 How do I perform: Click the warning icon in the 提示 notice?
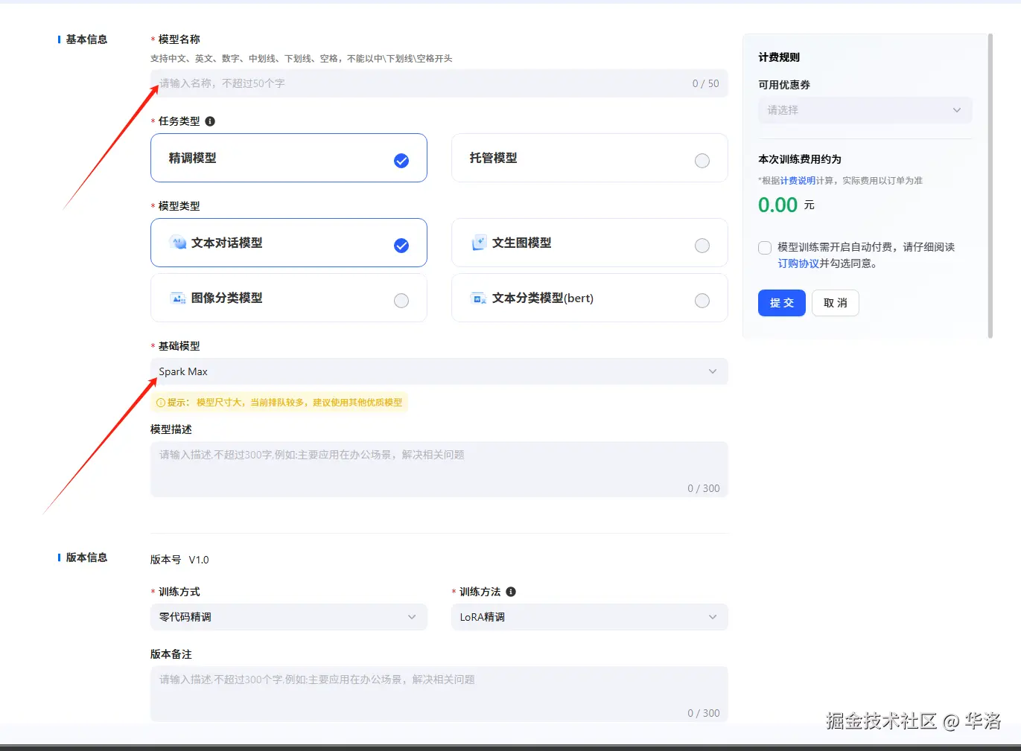[x=161, y=403]
